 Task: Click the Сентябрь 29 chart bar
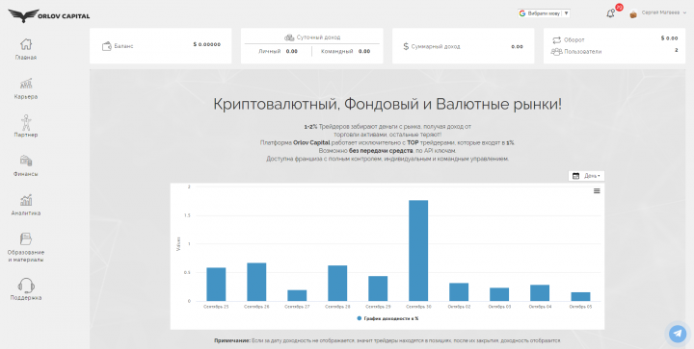pos(378,288)
